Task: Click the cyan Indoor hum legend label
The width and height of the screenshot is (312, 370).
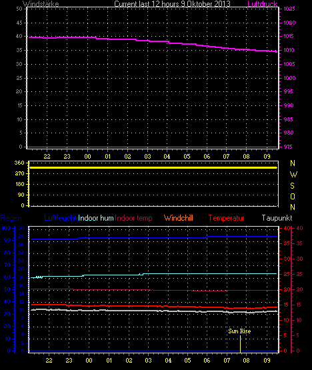Action: [96, 218]
